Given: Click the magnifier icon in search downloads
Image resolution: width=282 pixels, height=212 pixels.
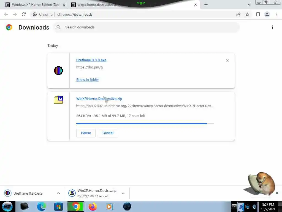Looking at the screenshot, I should [58, 27].
